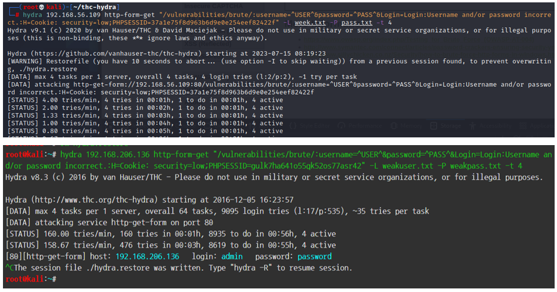Open the faint Memory tab behind the terminal

click(407, 125)
